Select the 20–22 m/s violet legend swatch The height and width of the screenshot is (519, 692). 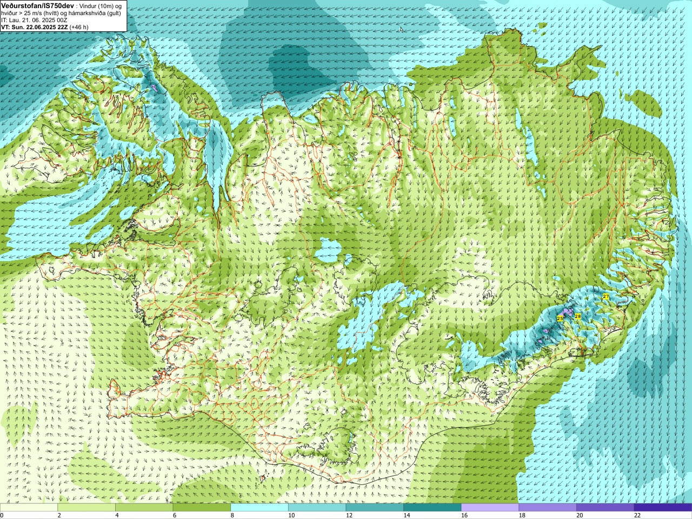605,508
